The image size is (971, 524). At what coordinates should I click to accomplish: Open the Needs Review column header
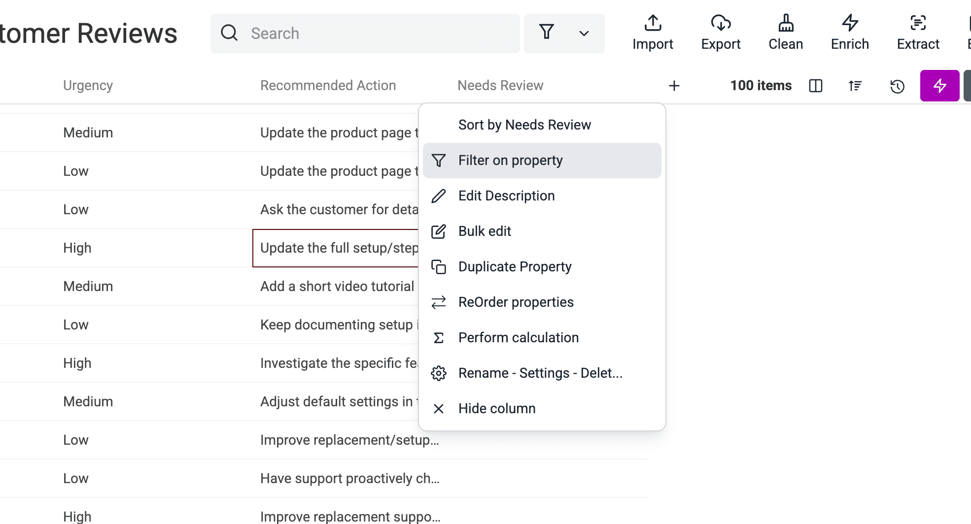point(500,86)
